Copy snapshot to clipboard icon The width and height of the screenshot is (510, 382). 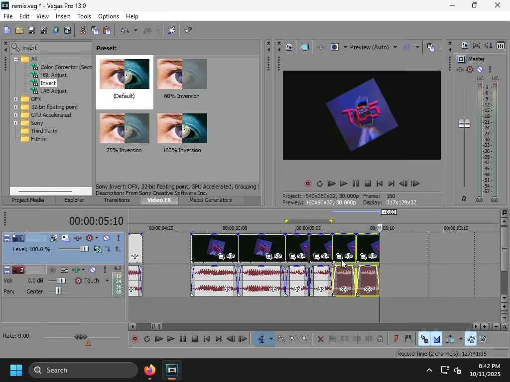point(431,47)
